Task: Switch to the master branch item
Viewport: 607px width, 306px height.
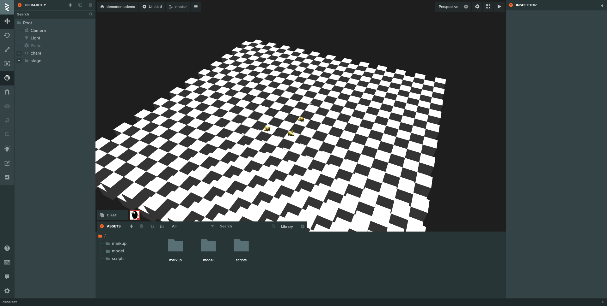Action: coord(178,6)
